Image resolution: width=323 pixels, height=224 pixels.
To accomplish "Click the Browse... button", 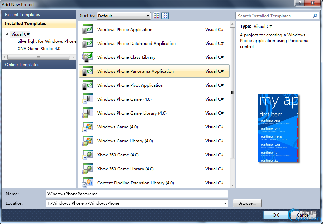I will (x=247, y=203).
